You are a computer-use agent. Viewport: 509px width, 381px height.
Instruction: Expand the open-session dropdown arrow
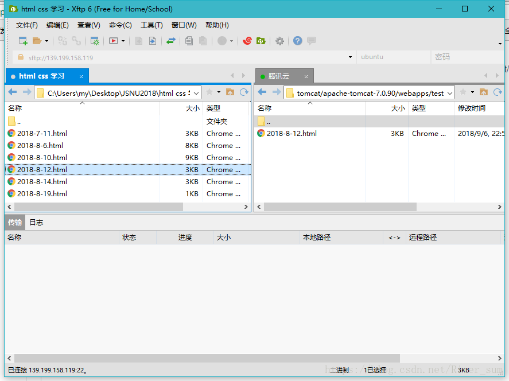[x=46, y=41]
